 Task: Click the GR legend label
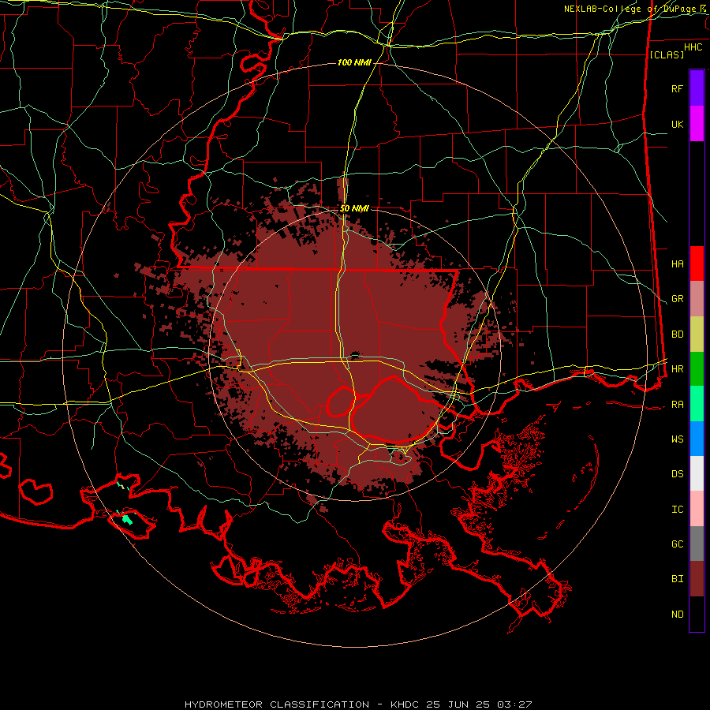(677, 299)
